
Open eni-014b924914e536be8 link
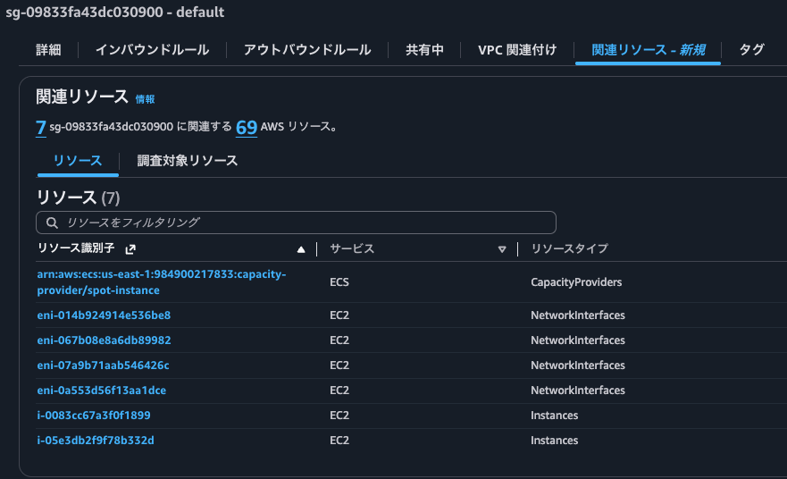click(x=104, y=315)
